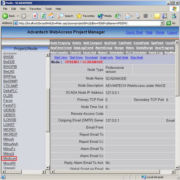Image resolution: width=180 pixels, height=180 pixels.
Task: Open the Favorites menu
Action: tap(35, 9)
